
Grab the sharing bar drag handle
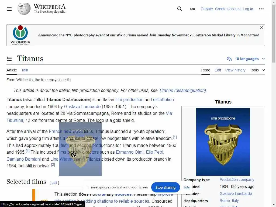coord(88,188)
